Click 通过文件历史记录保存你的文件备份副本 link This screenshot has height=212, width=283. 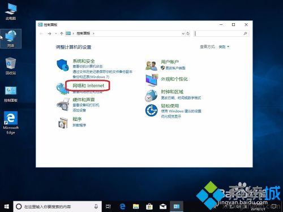pyautogui.click(x=102, y=72)
